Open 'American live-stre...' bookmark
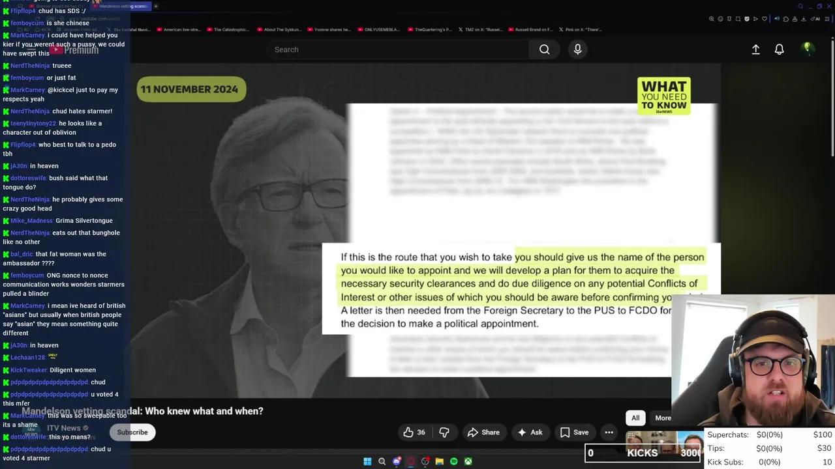The width and height of the screenshot is (835, 469). tap(178, 29)
